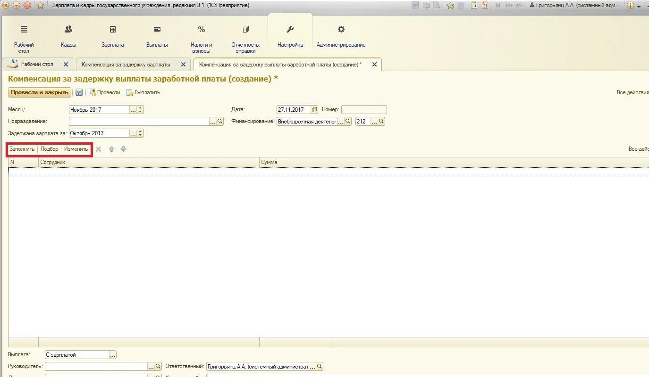Screen dimensions: 649x377
Task: Click the M memory button
Action: [x=498, y=5]
